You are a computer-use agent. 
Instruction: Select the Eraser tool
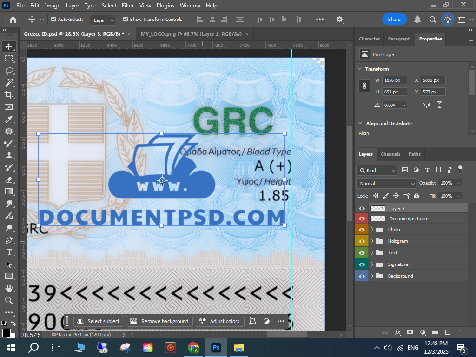click(x=9, y=179)
